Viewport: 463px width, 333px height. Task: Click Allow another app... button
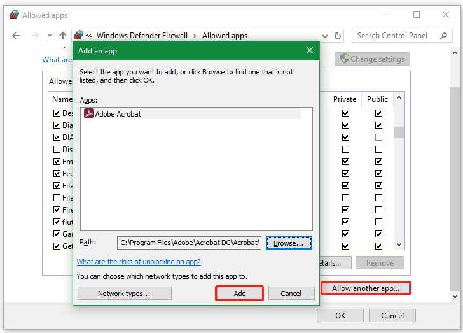point(366,288)
